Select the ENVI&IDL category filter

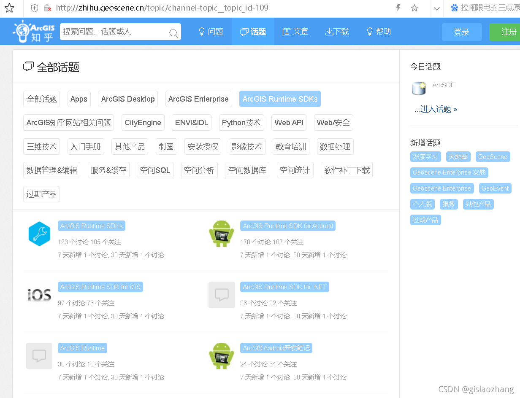[192, 123]
